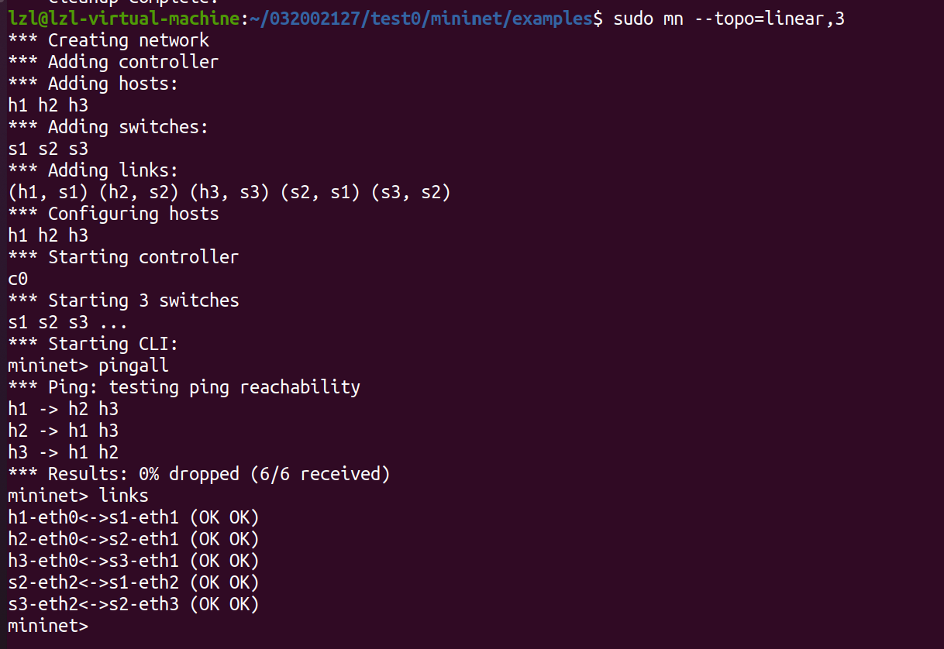
Task: Click the 'Configuring hosts' output line
Action: pos(113,214)
